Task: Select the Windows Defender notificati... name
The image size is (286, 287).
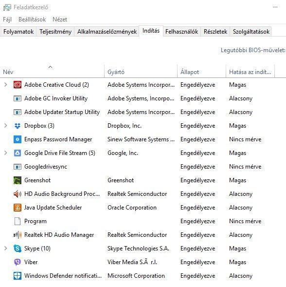Action: tap(63, 276)
